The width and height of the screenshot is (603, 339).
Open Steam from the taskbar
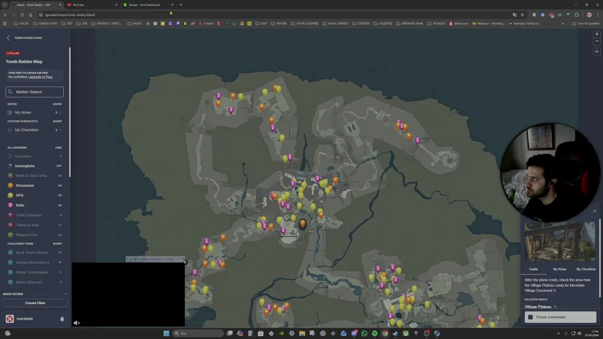(x=395, y=333)
